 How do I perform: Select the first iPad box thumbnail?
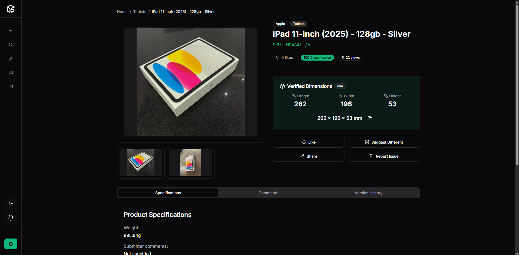click(141, 163)
